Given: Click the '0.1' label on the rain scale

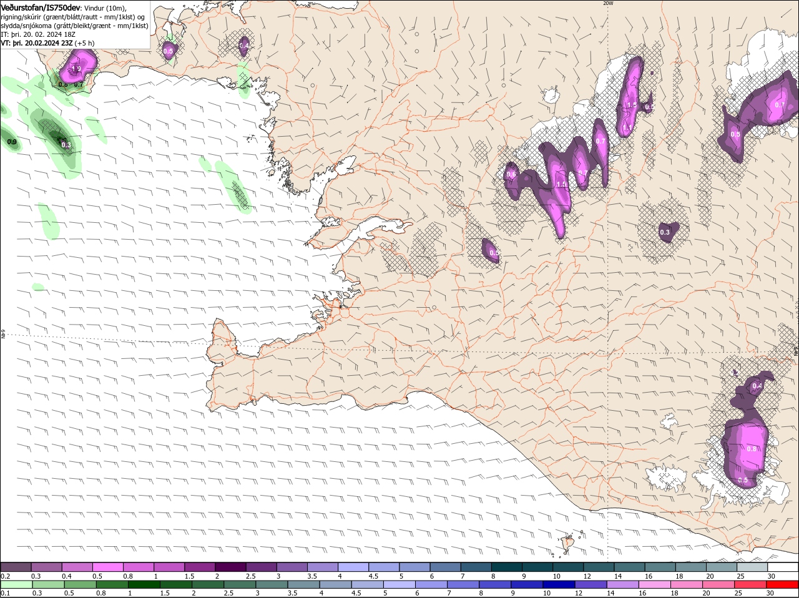Looking at the screenshot, I should 5,593.
